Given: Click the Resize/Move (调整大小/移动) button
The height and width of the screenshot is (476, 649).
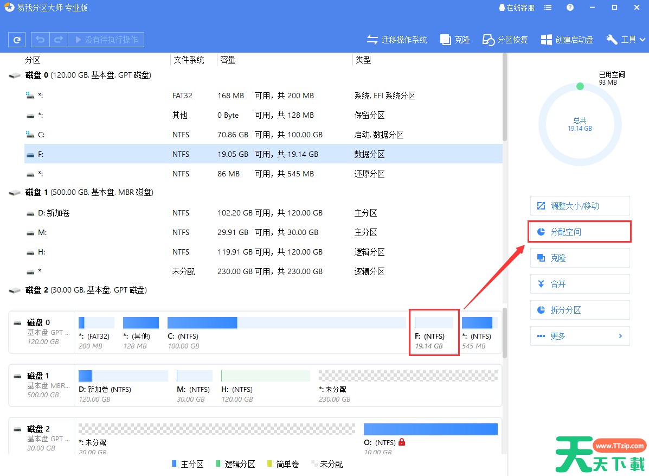Looking at the screenshot, I should (x=580, y=206).
